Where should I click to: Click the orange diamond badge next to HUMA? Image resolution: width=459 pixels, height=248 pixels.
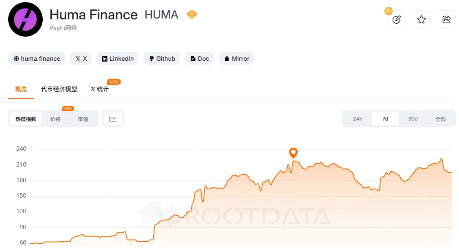click(192, 14)
